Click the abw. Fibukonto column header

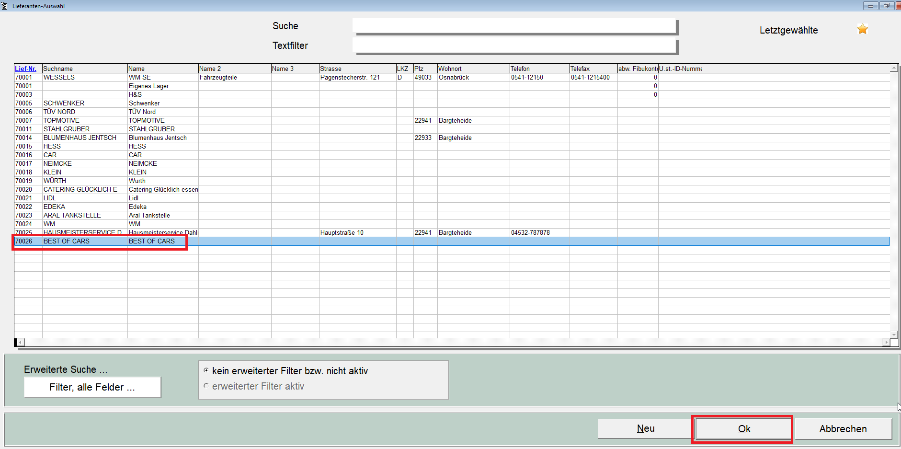coord(638,69)
